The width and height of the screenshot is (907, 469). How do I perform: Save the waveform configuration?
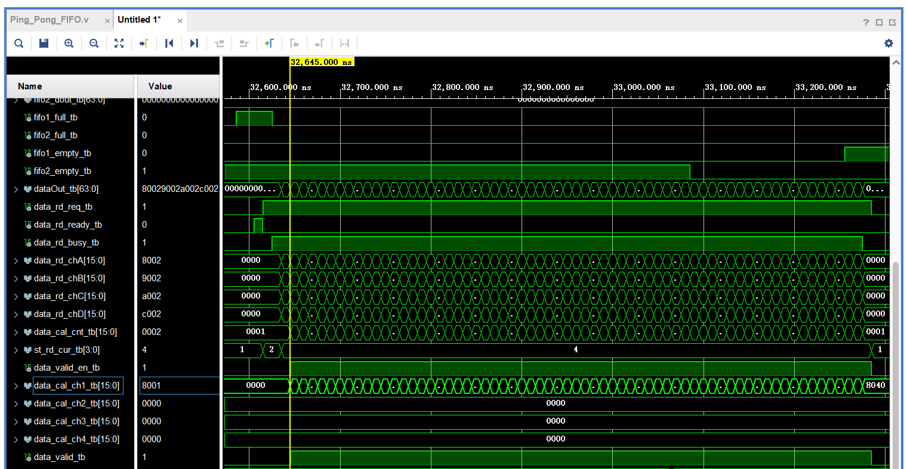(44, 43)
